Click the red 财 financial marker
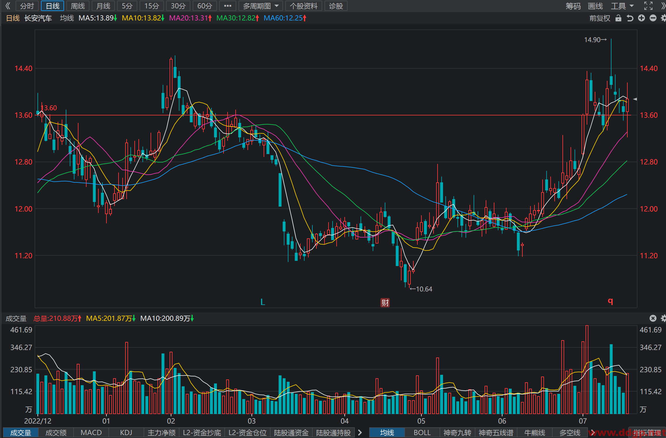 385,302
